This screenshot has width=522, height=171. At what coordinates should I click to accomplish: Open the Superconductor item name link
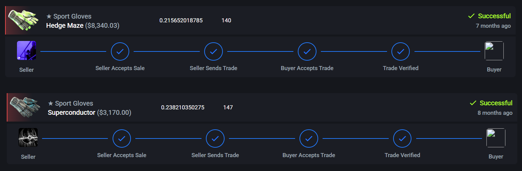pos(72,112)
